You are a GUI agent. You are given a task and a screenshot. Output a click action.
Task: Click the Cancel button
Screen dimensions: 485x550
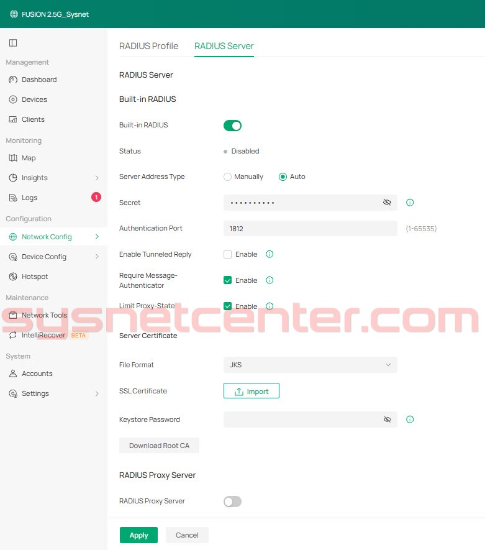click(x=187, y=535)
